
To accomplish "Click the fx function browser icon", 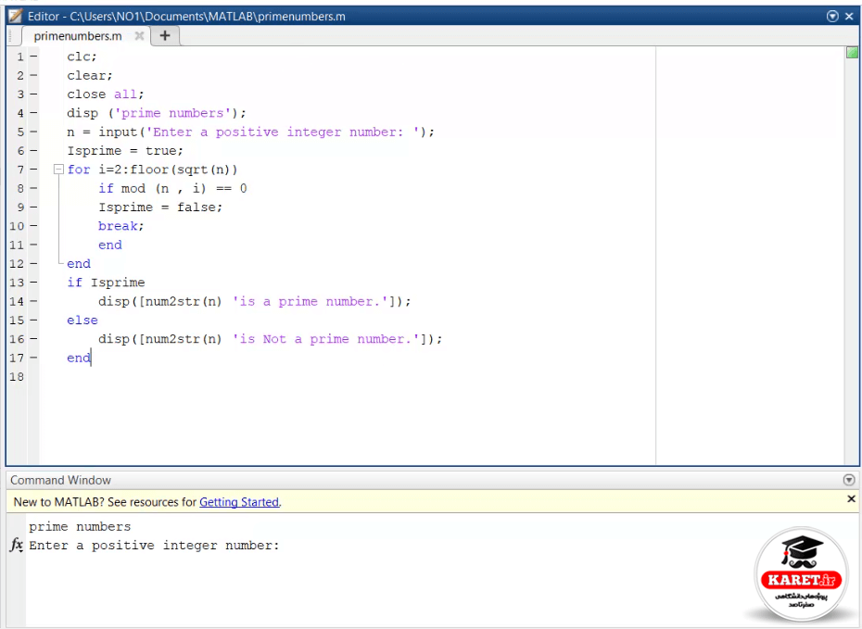I will pyautogui.click(x=17, y=545).
